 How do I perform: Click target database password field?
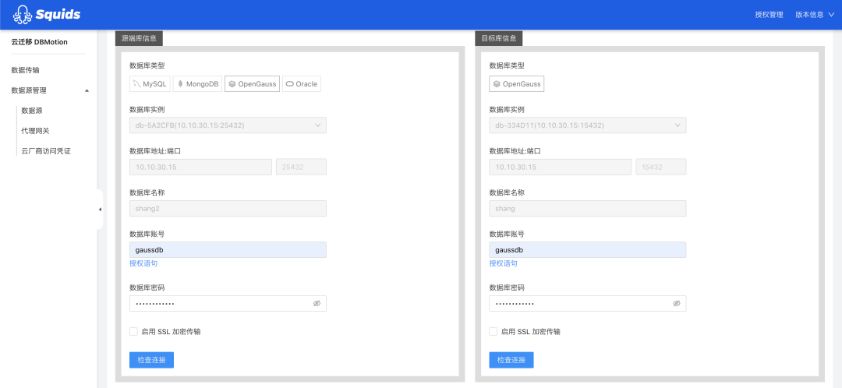point(588,304)
